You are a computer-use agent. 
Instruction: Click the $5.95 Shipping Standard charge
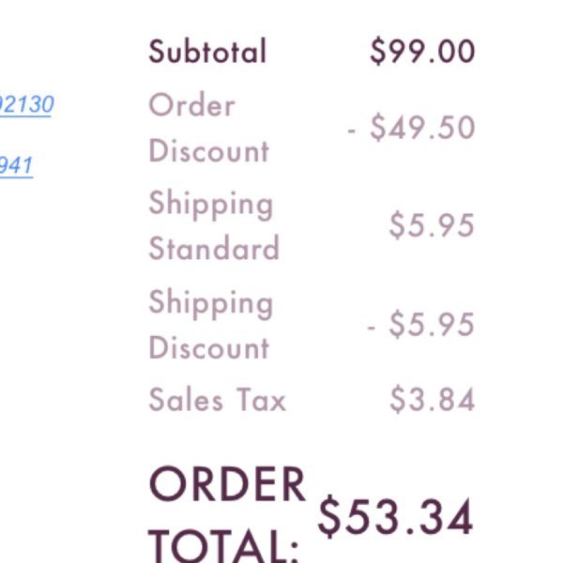[x=432, y=225]
